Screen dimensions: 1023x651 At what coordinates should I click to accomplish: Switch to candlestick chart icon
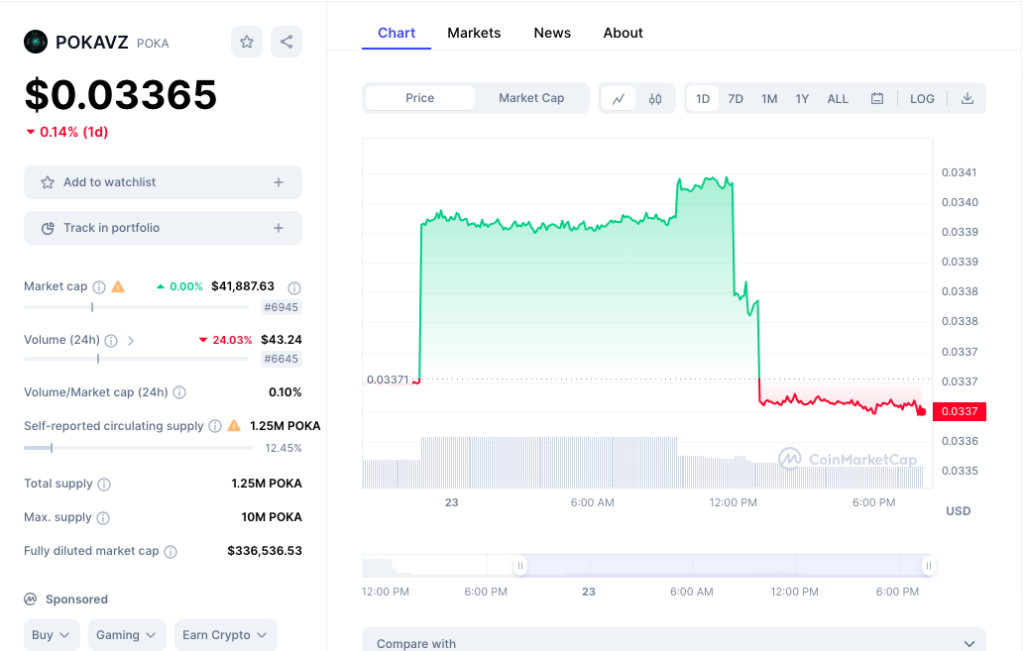point(655,98)
